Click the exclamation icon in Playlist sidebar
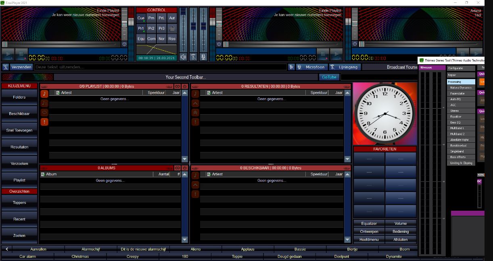 44,122
